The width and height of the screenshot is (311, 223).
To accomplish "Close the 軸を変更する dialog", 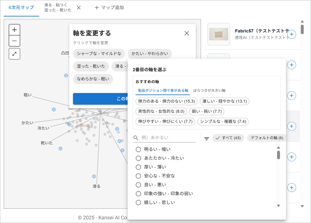I will [x=187, y=33].
